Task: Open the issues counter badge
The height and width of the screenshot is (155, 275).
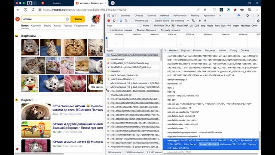Action: [239, 15]
